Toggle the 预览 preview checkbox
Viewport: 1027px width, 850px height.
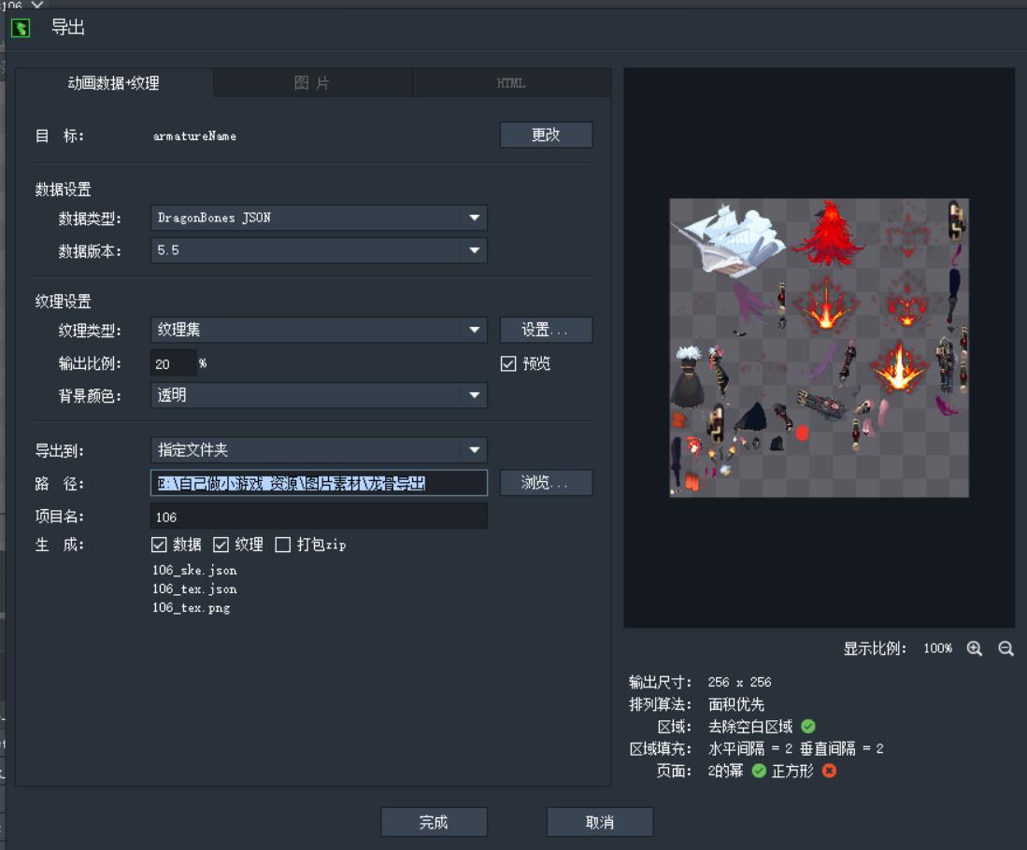tap(508, 363)
